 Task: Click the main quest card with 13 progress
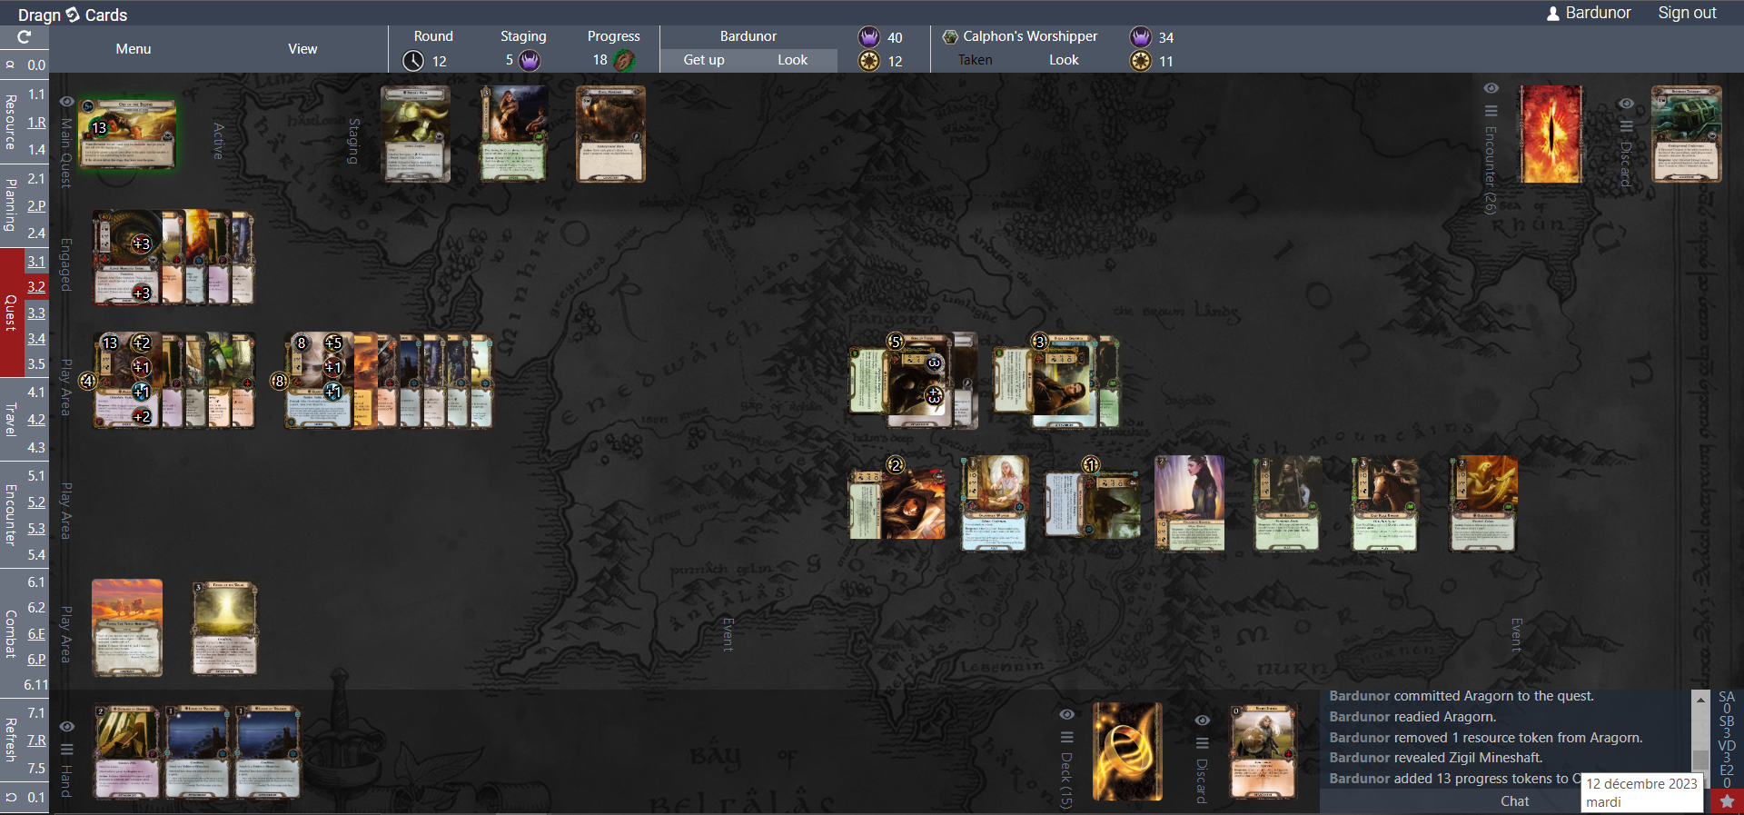(127, 134)
